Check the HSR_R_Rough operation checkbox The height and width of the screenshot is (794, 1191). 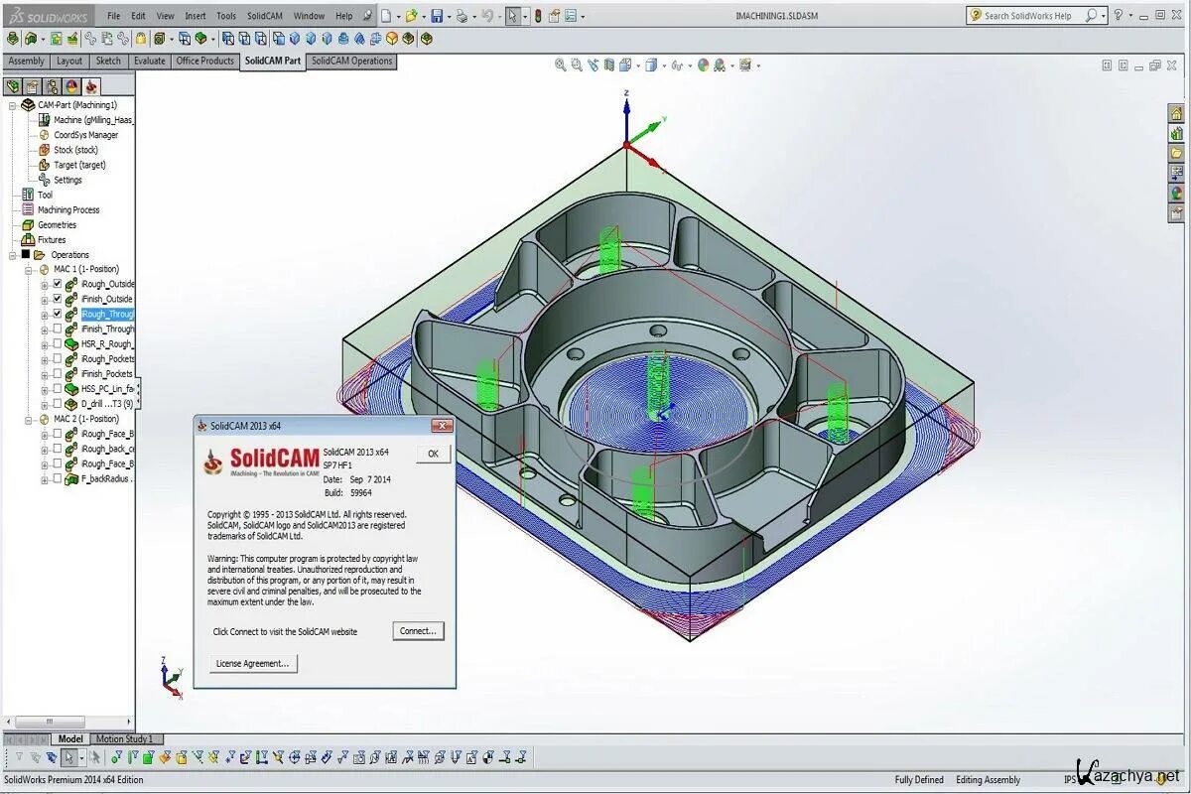57,343
